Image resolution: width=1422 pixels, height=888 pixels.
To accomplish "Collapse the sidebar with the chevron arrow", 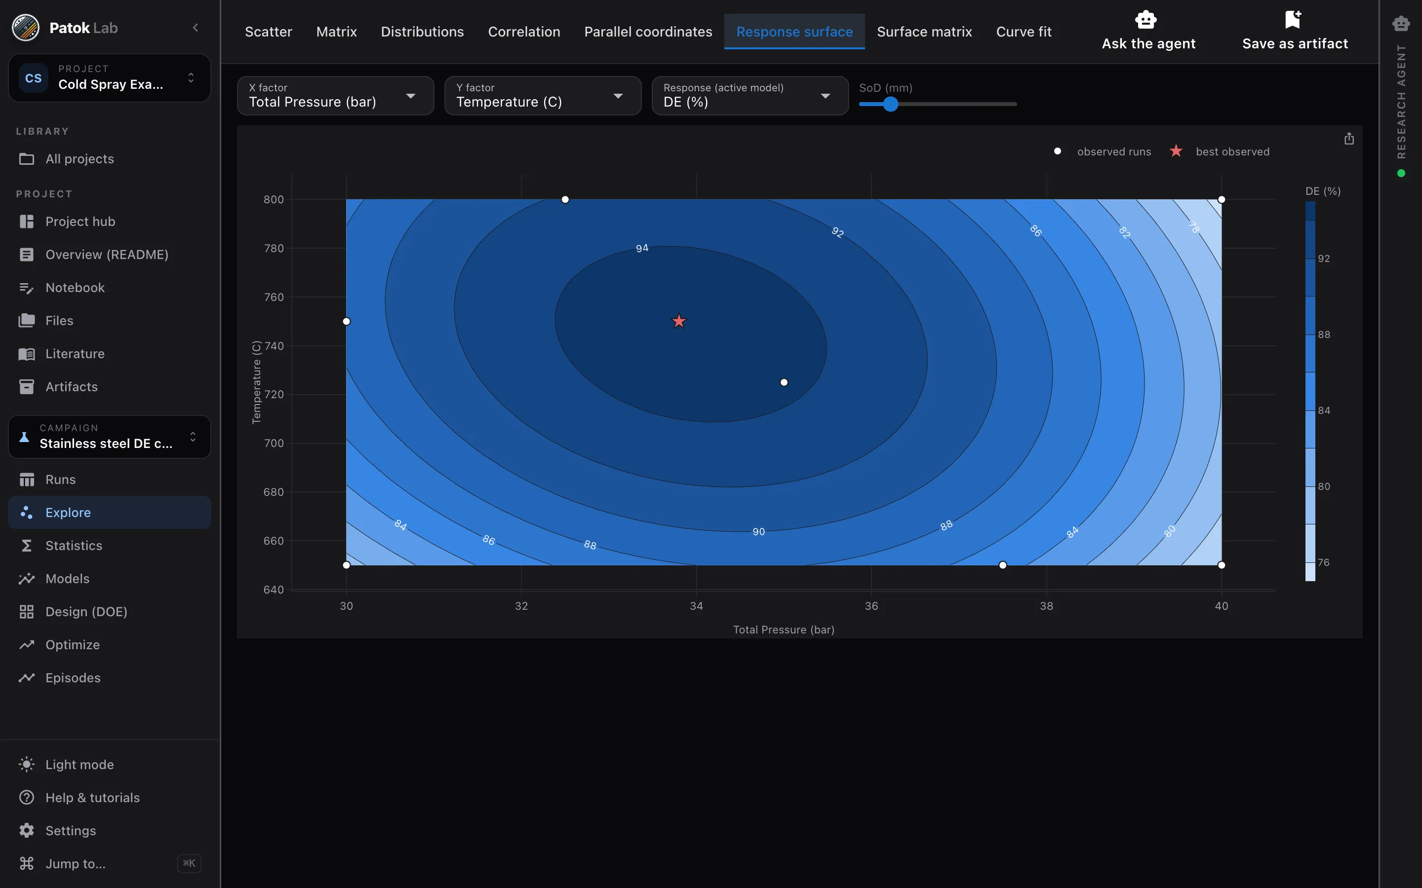I will [x=196, y=28].
